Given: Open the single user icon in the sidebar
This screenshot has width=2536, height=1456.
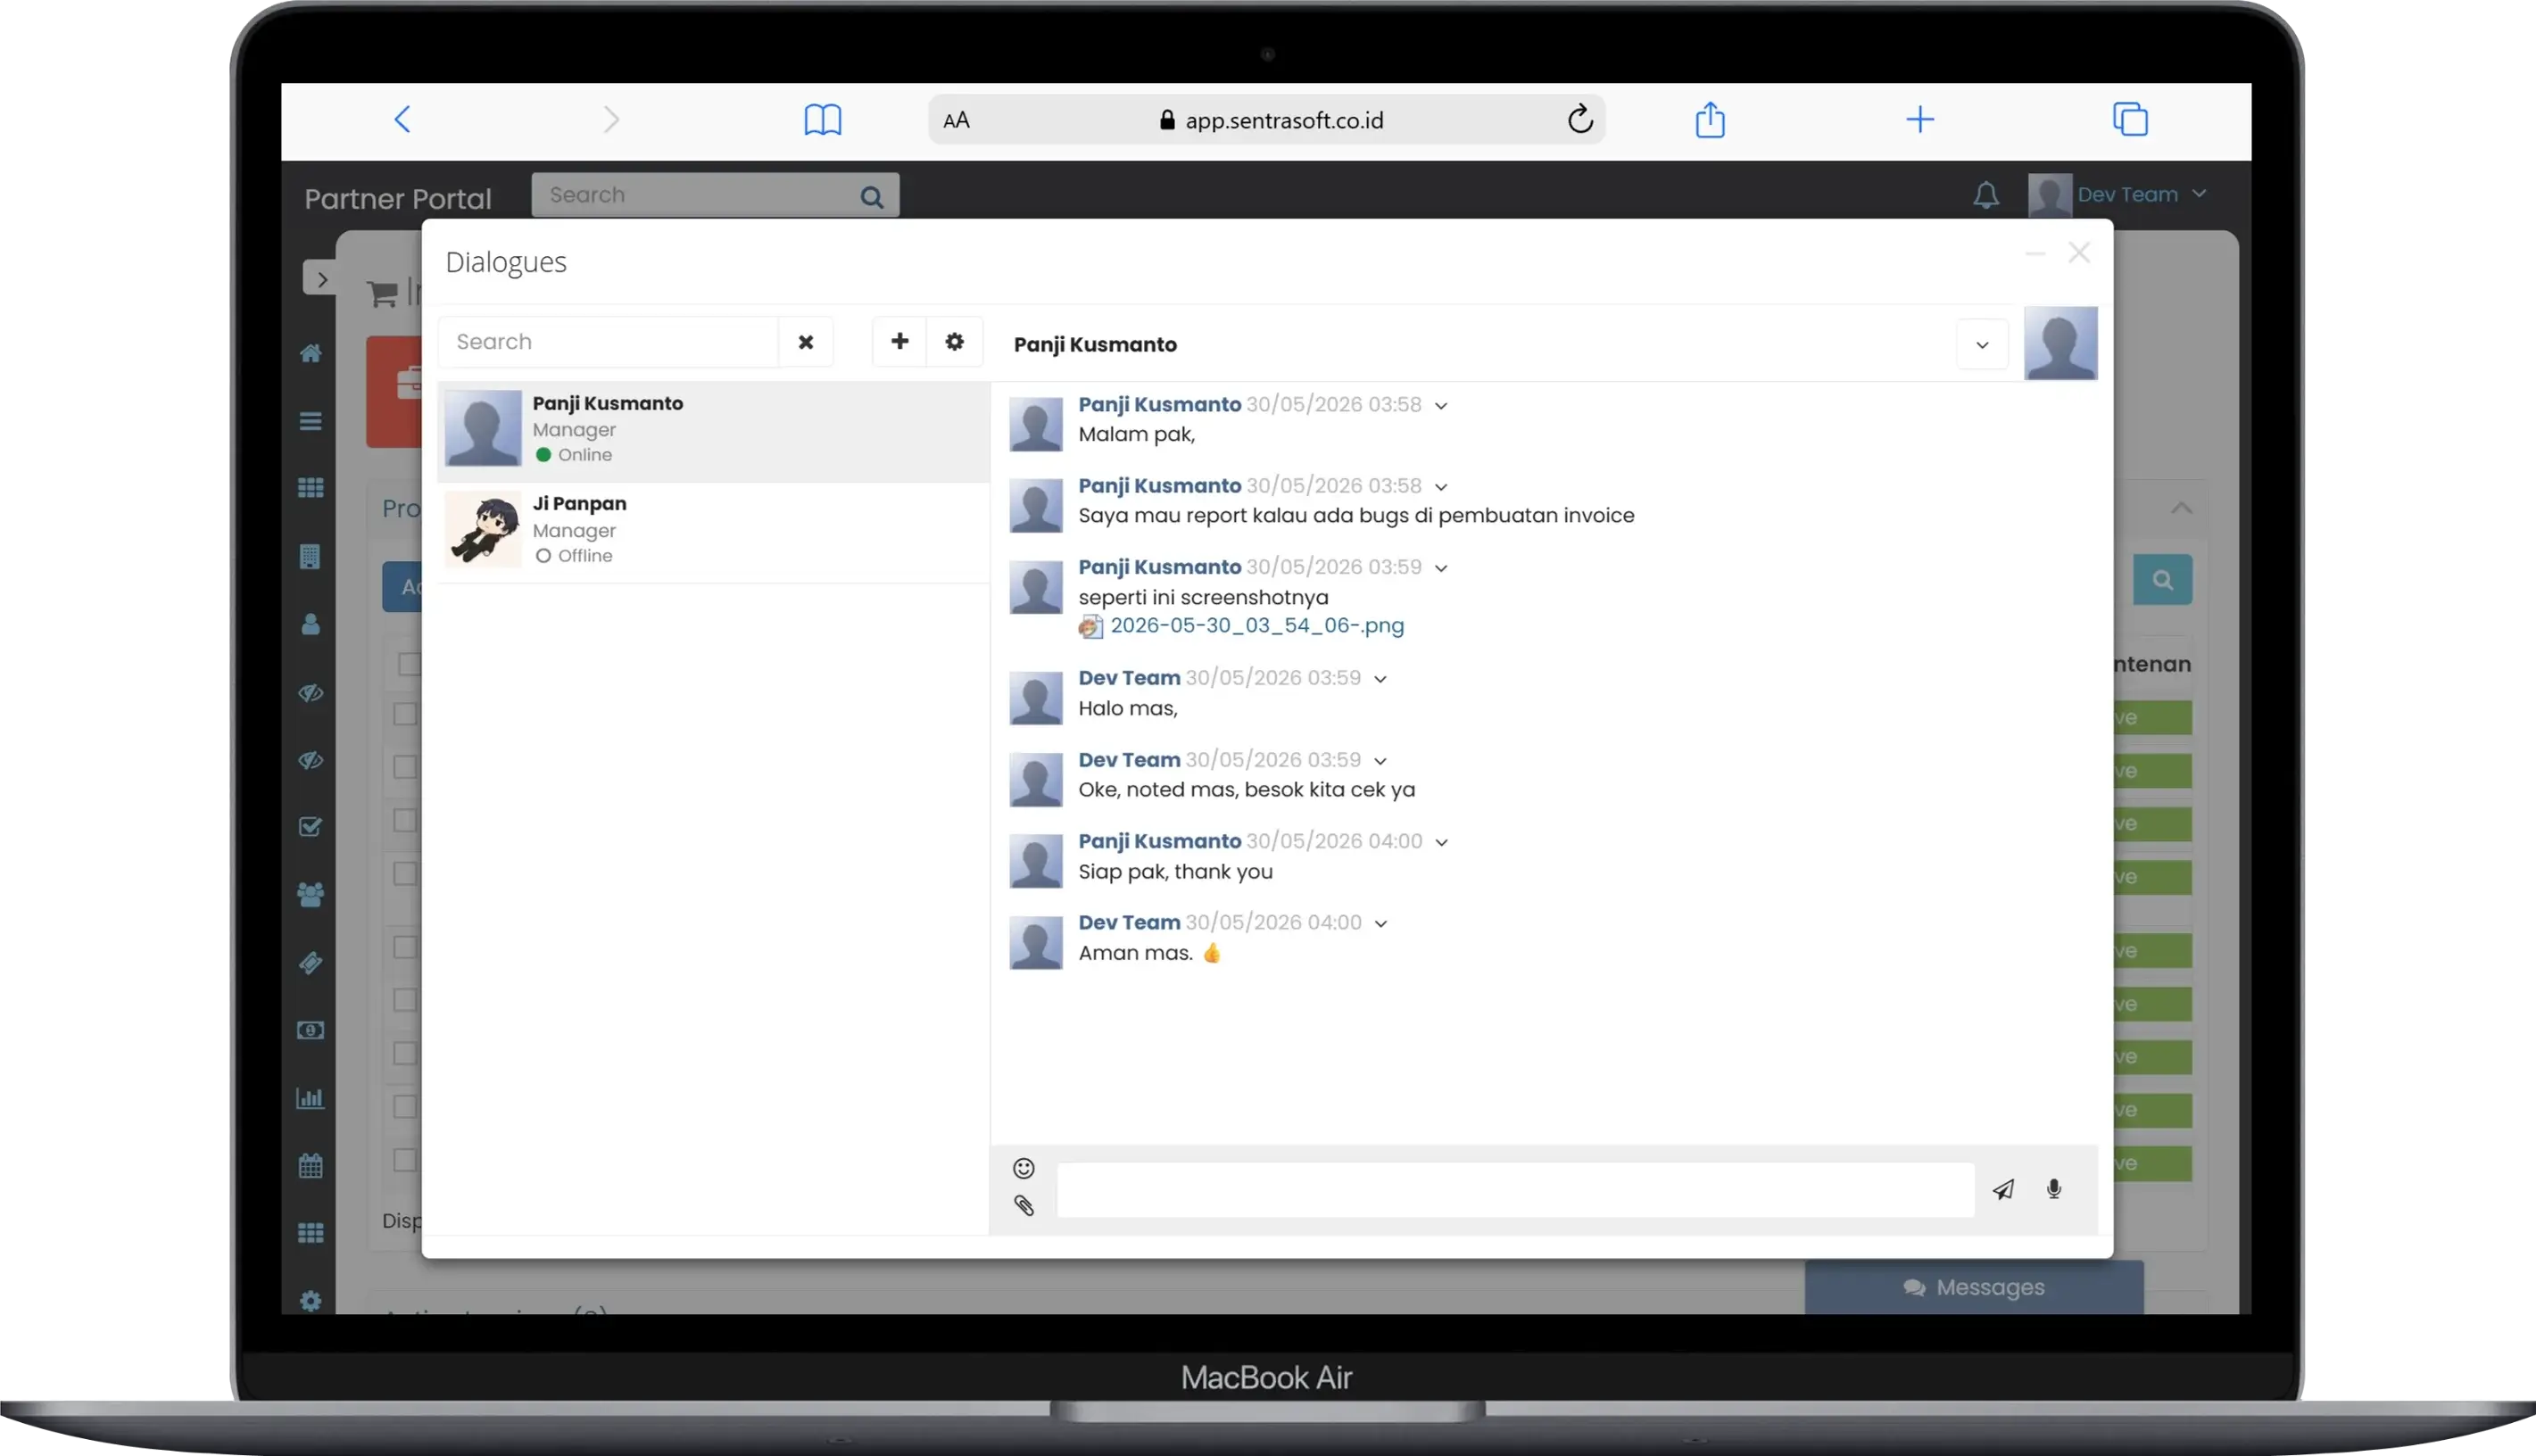Looking at the screenshot, I should tap(311, 625).
